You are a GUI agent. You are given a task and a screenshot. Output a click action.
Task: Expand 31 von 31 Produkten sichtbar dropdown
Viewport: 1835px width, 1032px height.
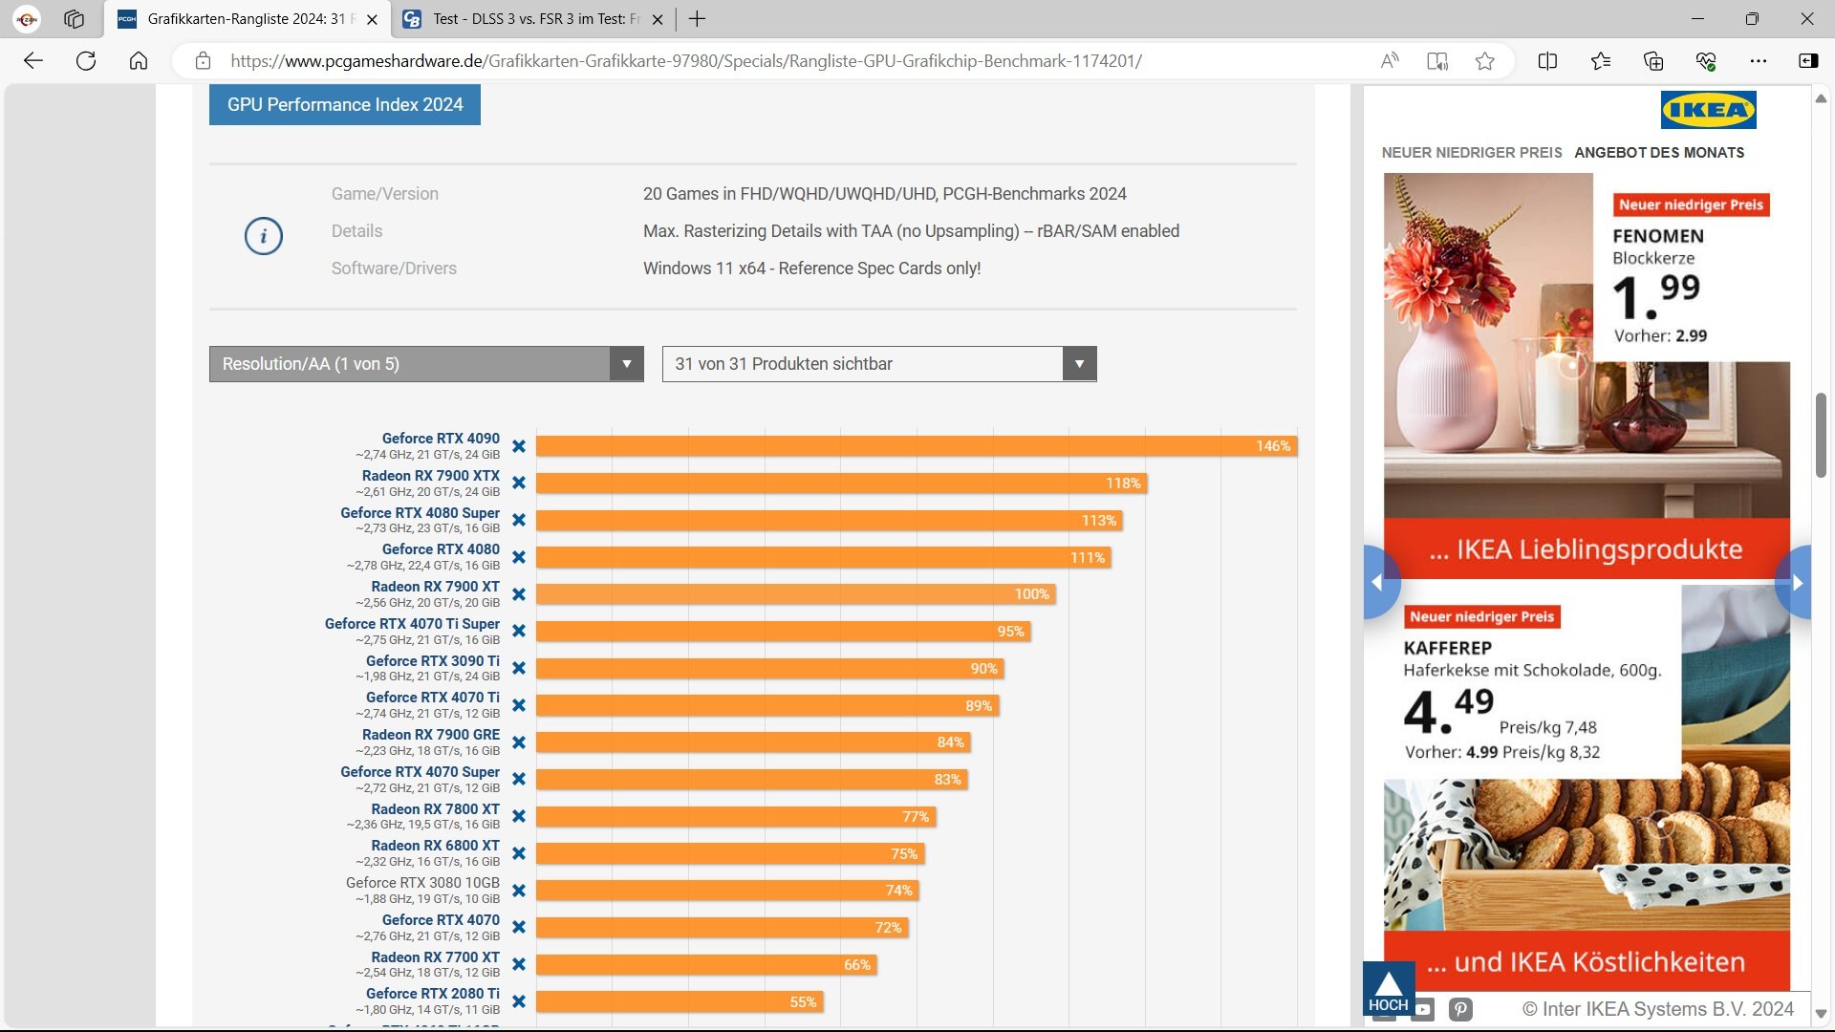click(x=878, y=364)
